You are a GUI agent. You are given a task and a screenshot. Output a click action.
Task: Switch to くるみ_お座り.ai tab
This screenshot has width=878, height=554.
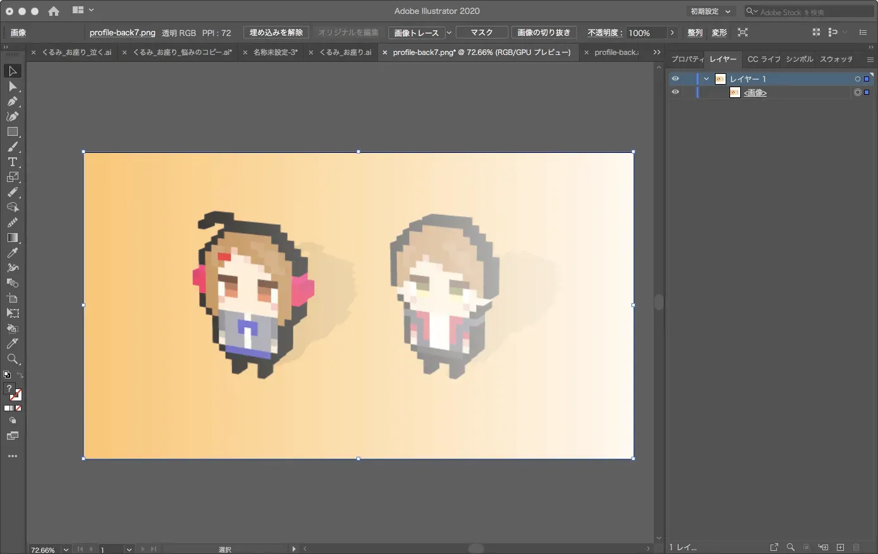[x=345, y=52]
